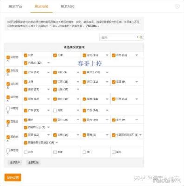Toggle the 广东 (21) checkbox
Image resolution: width=184 pixels, height=186 pixels.
pyautogui.click(x=26, y=110)
